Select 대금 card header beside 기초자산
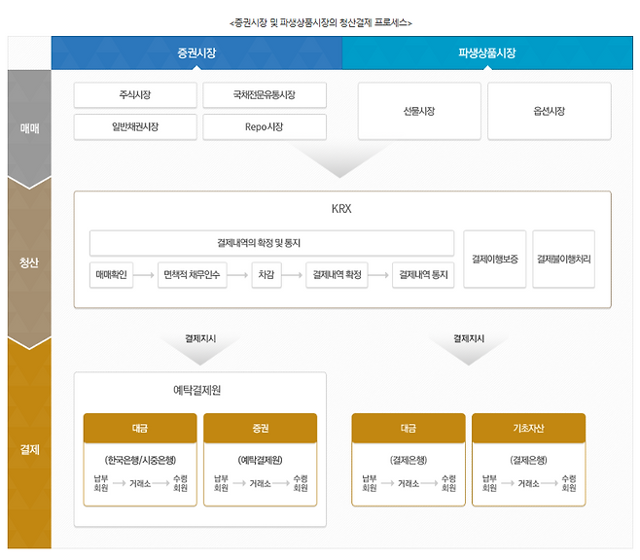 click(x=409, y=428)
